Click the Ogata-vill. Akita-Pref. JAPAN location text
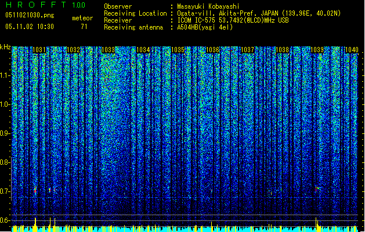Image resolution: width=365 pixels, height=232 pixels. [259, 13]
